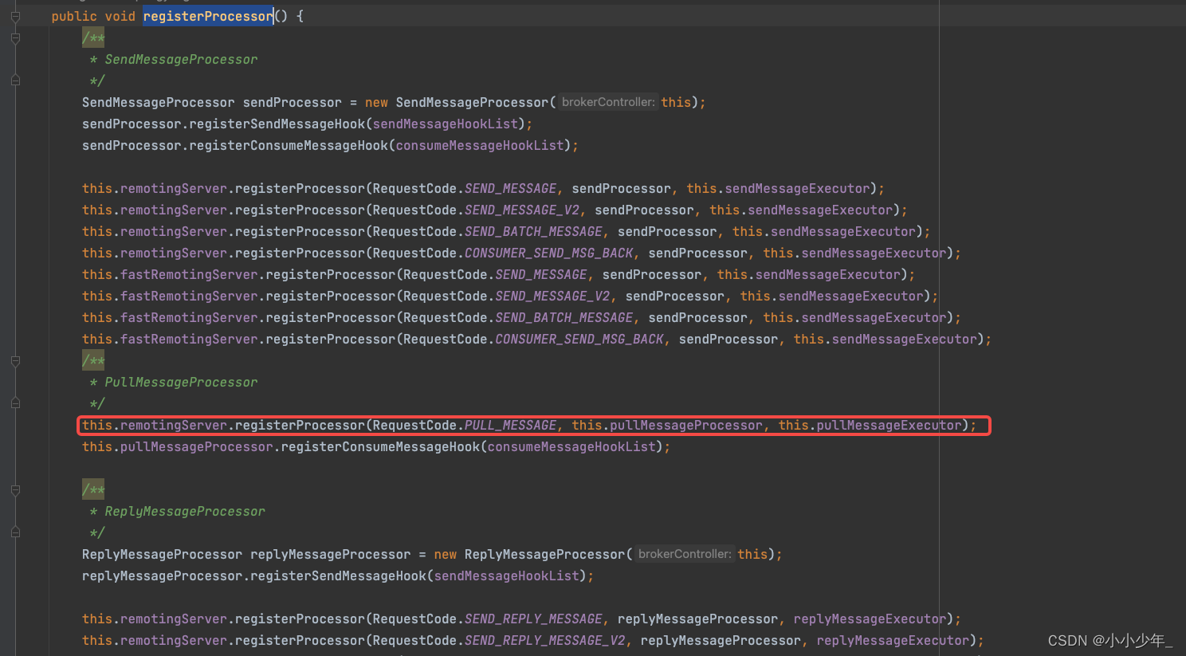This screenshot has width=1186, height=656.
Task: Click consumeMessageHookList on the pullMessageProcessor line
Action: [x=571, y=446]
